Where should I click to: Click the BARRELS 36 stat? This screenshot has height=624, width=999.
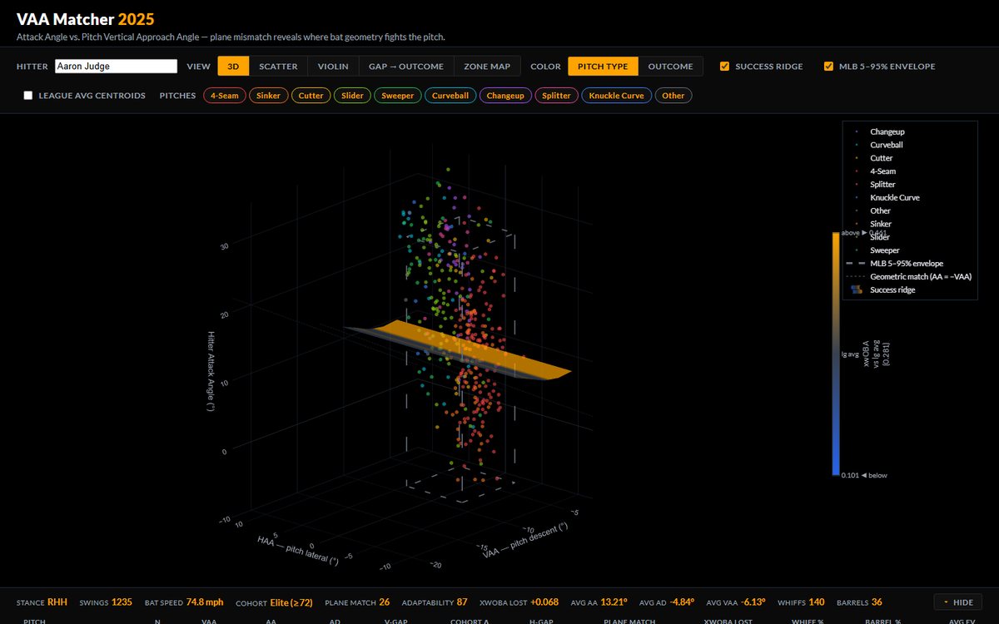(859, 602)
